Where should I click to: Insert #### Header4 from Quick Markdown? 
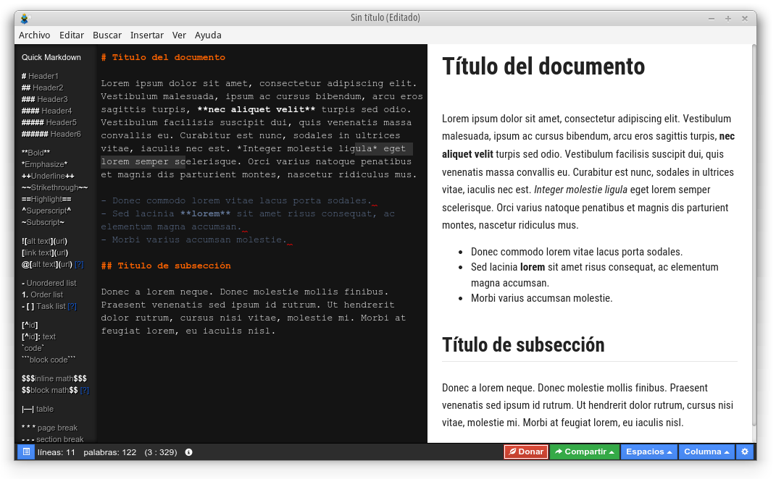pos(46,111)
